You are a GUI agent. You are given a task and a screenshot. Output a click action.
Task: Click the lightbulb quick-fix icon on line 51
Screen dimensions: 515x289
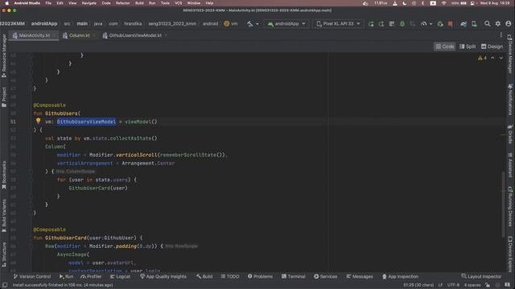tap(38, 121)
